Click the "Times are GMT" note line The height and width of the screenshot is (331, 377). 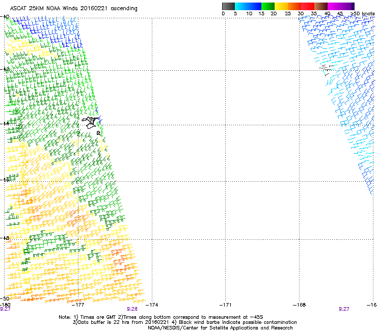(x=161, y=317)
